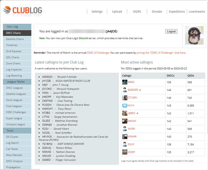Open Log Matching in the sidebar
Screen dimensions: 208x170
17,76
